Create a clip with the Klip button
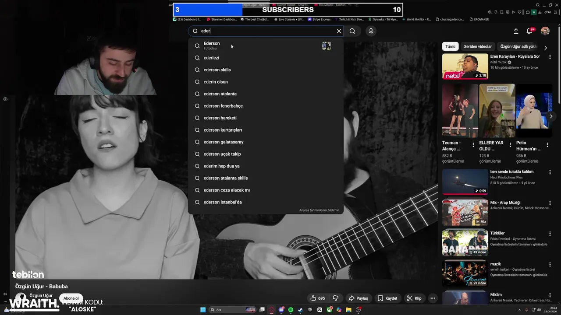The height and width of the screenshot is (315, 561). (x=414, y=298)
